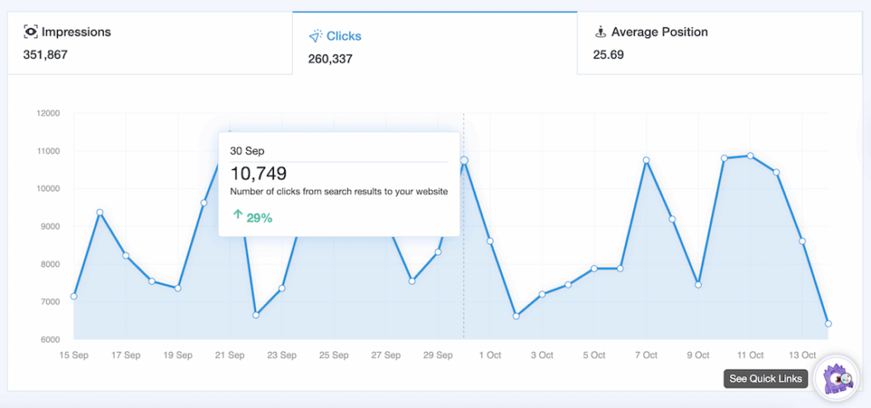
Task: Click the Impressions eye icon
Action: click(31, 32)
